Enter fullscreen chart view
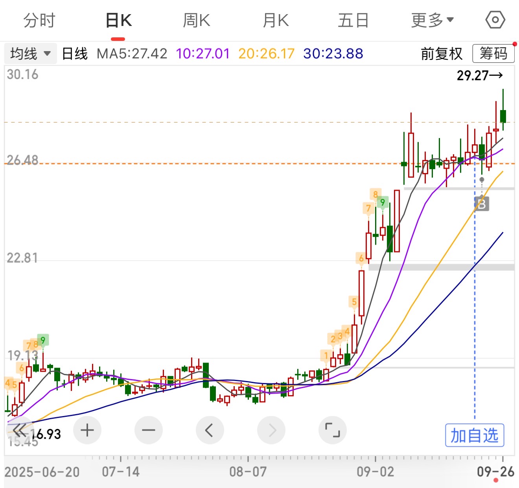This screenshot has width=519, height=488. click(x=333, y=430)
